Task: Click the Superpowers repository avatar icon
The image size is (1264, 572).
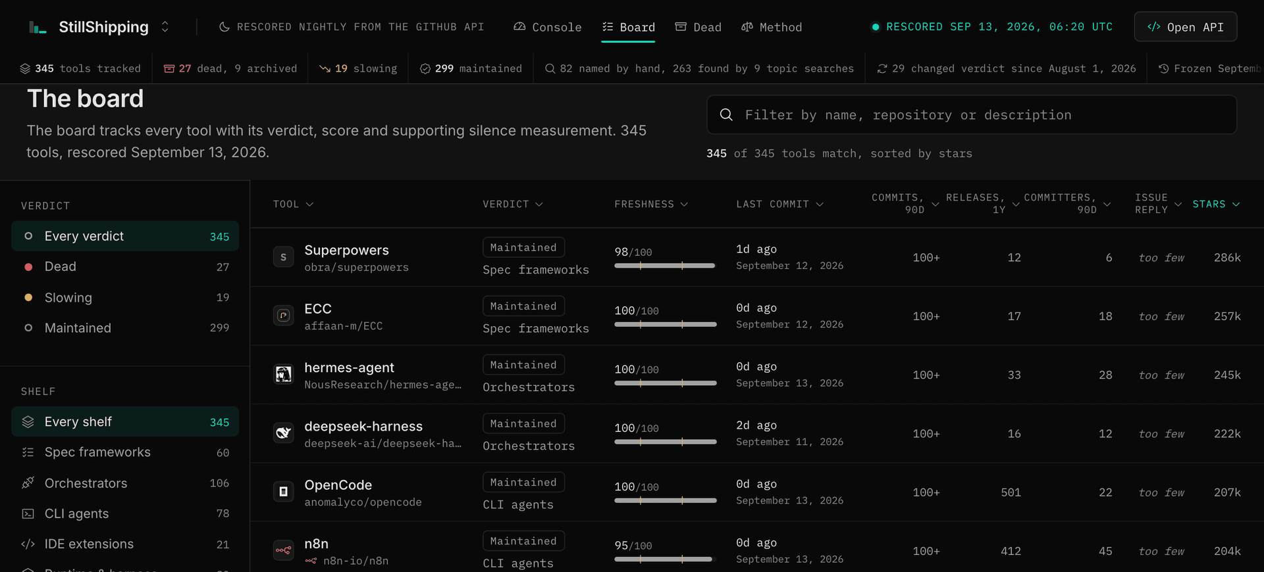Action: [284, 257]
